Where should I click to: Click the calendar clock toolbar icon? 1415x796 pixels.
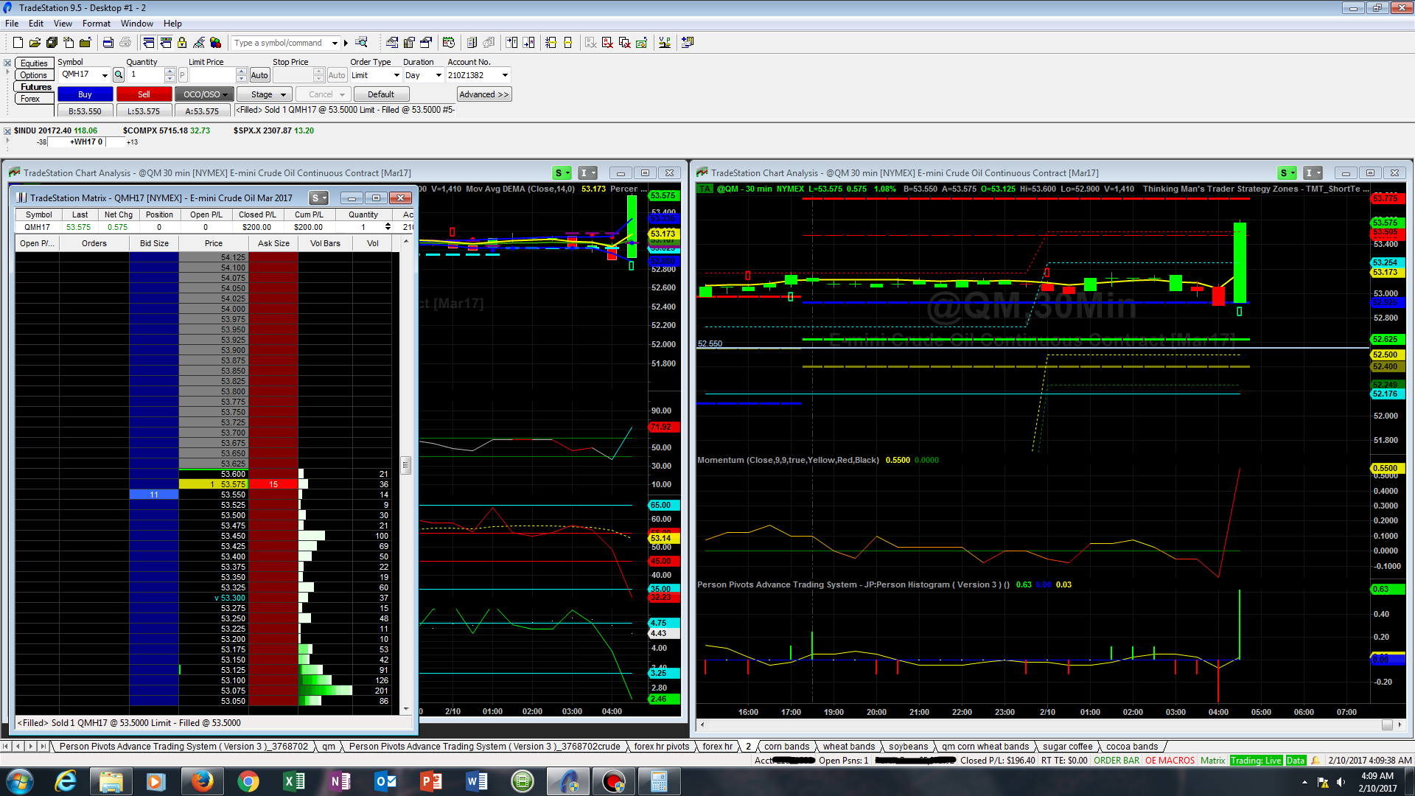click(449, 43)
